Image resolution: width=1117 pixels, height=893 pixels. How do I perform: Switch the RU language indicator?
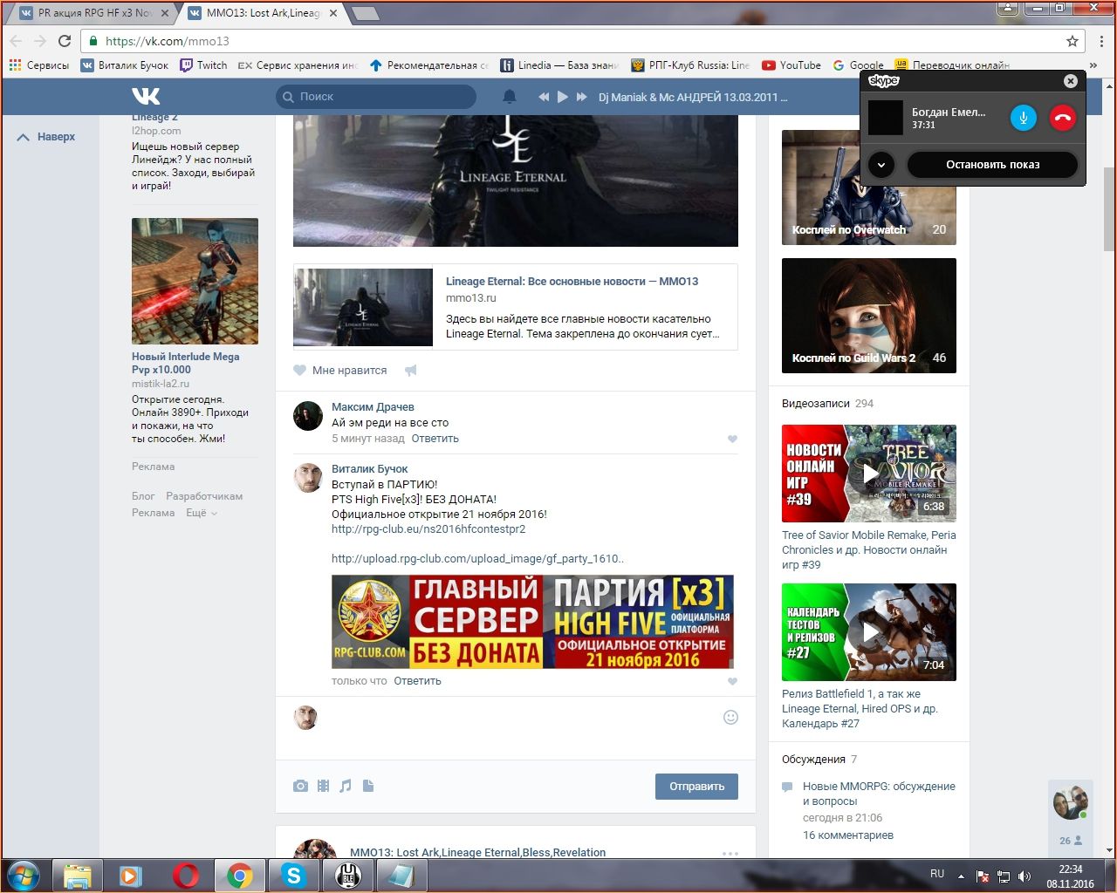pyautogui.click(x=937, y=874)
